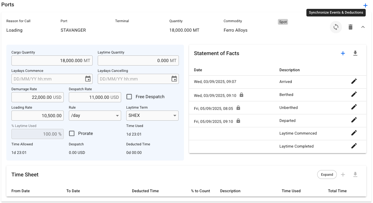Collapse the Stavanger port section
Viewport: 373px width, 203px height.
[x=363, y=27]
